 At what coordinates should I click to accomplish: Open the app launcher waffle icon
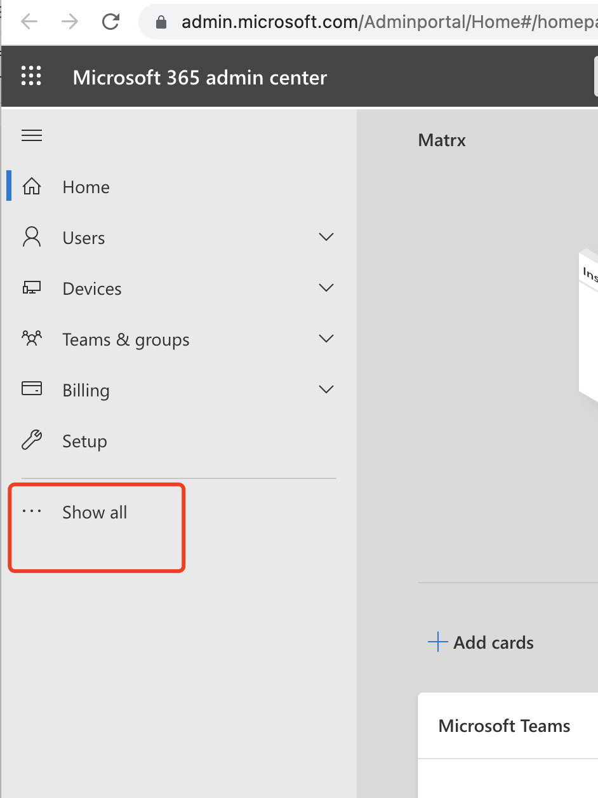click(31, 76)
